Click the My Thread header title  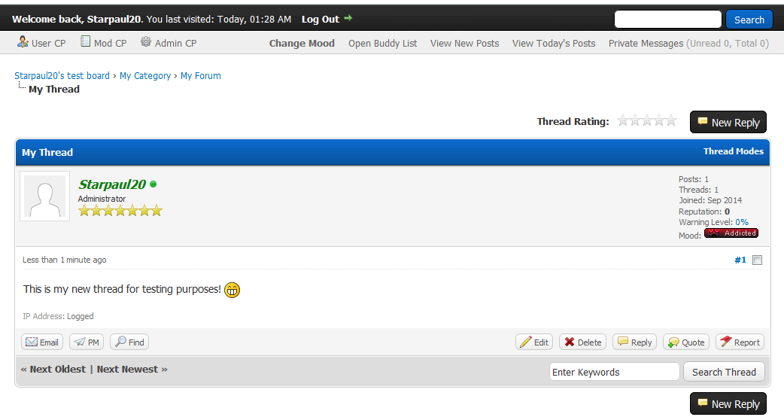click(x=47, y=153)
